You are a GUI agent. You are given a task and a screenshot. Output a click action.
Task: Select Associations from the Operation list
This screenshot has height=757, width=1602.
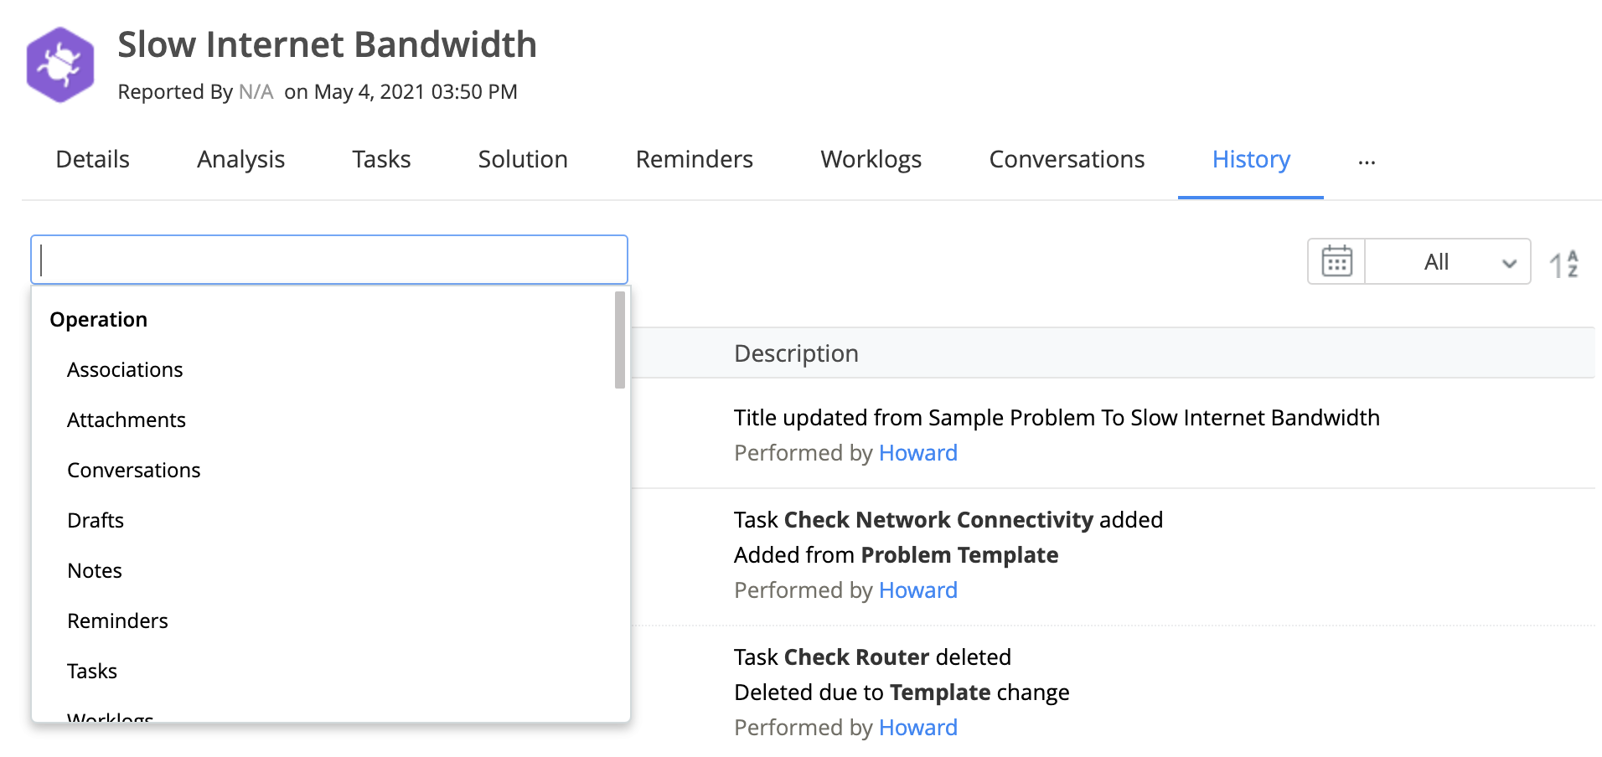coord(125,369)
